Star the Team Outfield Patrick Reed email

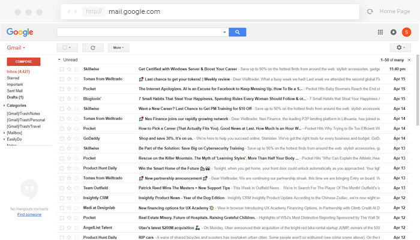click(x=69, y=188)
